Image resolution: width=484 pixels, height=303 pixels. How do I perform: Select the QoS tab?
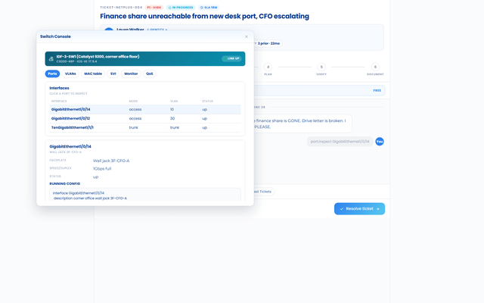tap(150, 74)
